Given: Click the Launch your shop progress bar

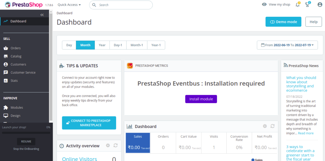Looking at the screenshot, I should (26, 133).
